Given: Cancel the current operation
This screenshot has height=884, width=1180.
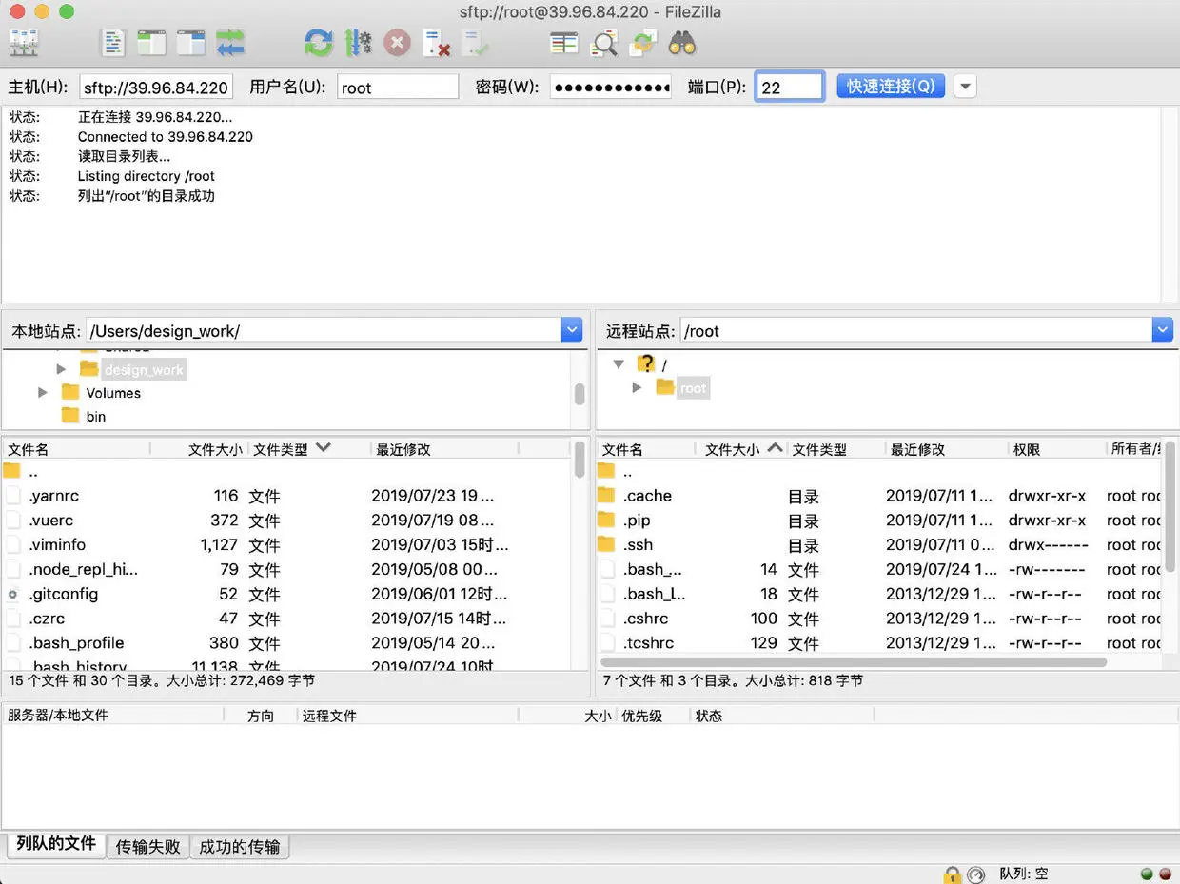Looking at the screenshot, I should point(397,43).
